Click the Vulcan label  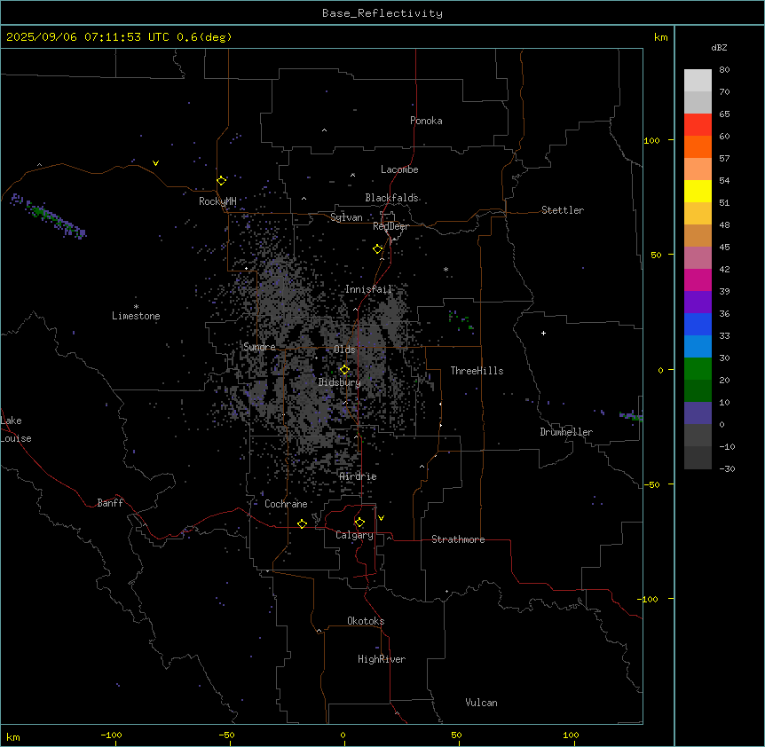coord(481,703)
